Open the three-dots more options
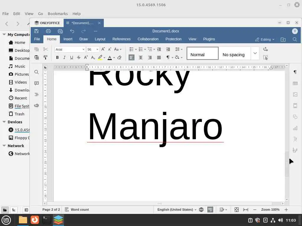302x226 pixels. pyautogui.click(x=96, y=31)
